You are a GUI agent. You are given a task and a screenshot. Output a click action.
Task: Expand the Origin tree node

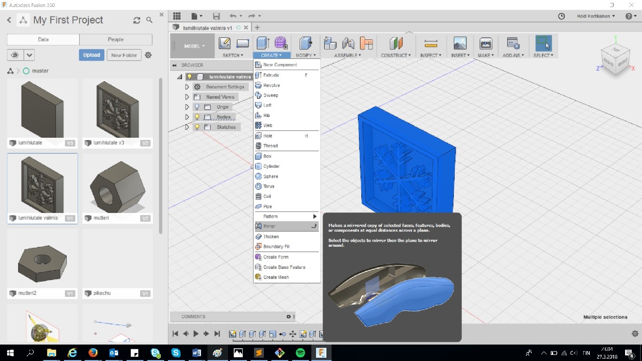tap(187, 107)
